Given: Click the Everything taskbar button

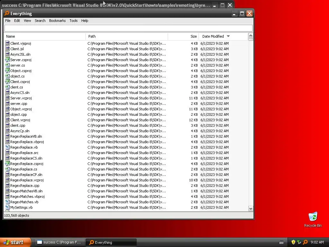Looking at the screenshot, I should (111, 242).
